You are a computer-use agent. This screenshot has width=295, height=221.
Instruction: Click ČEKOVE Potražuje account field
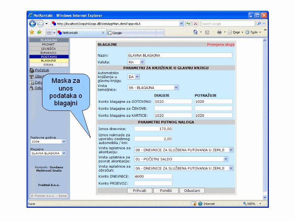pyautogui.click(x=214, y=108)
